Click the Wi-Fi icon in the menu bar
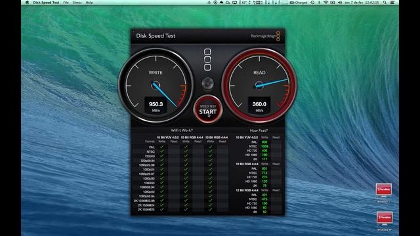The height and width of the screenshot is (236, 420). (x=325, y=3)
